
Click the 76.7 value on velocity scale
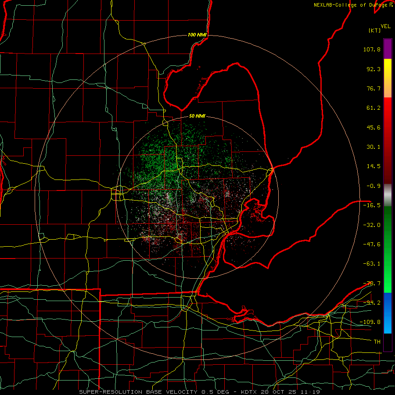point(373,88)
